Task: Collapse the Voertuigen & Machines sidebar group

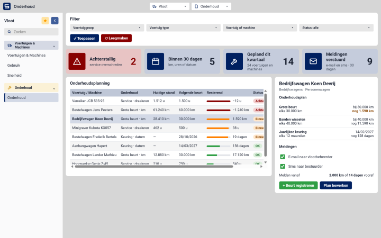Action: (x=31, y=45)
